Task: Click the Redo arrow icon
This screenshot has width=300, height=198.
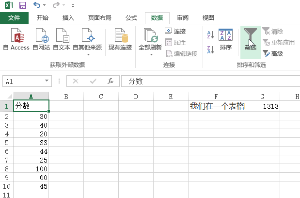Action: (56, 5)
